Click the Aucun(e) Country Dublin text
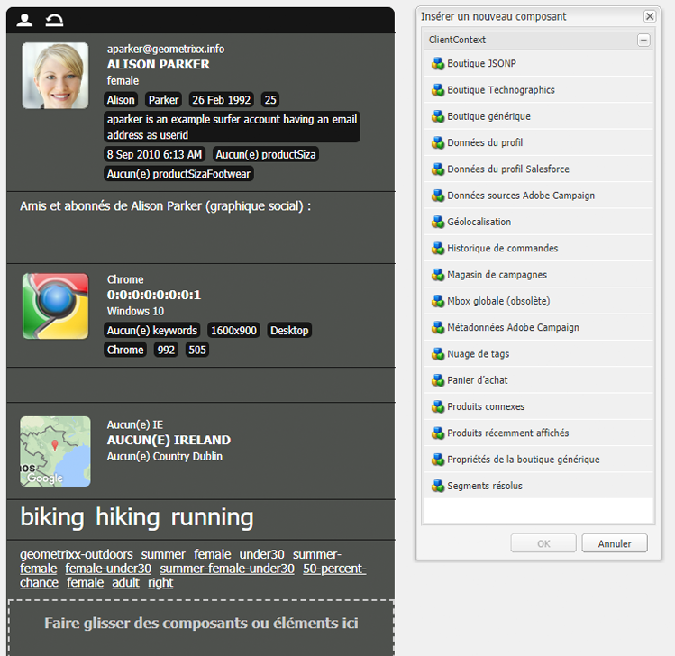This screenshot has width=675, height=656. [x=165, y=457]
